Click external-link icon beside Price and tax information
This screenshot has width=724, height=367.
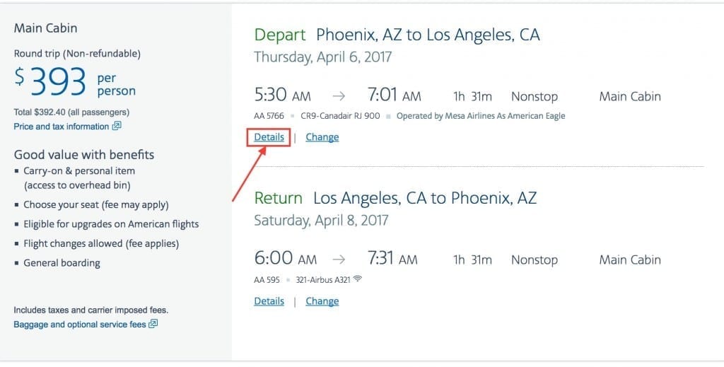click(x=117, y=126)
